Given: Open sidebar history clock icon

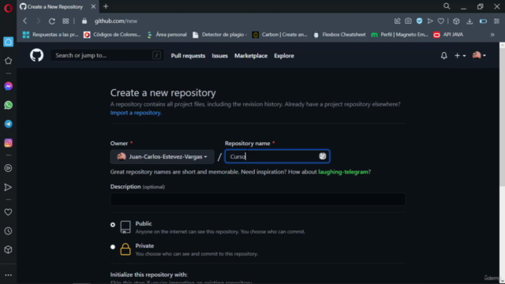Looking at the screenshot, I should [9, 231].
